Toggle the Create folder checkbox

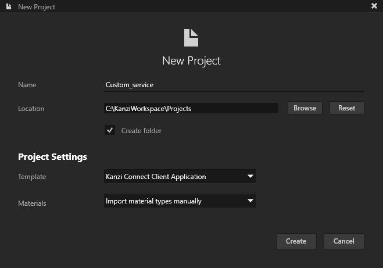pos(109,130)
